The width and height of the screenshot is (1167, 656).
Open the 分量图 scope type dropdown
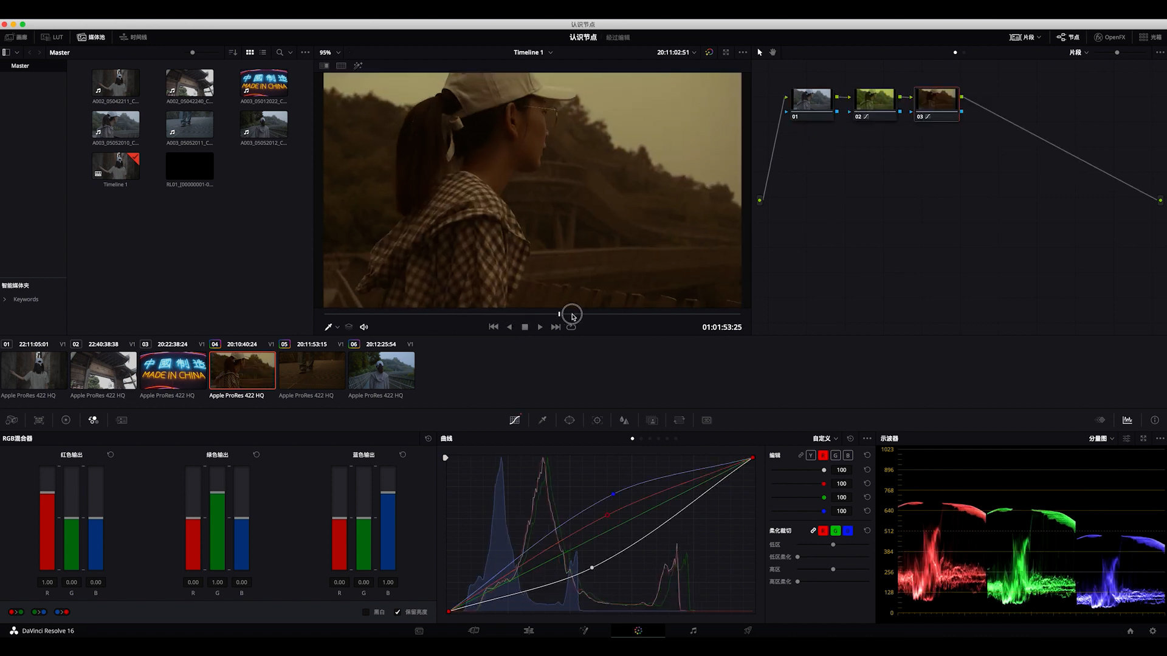click(x=1101, y=439)
